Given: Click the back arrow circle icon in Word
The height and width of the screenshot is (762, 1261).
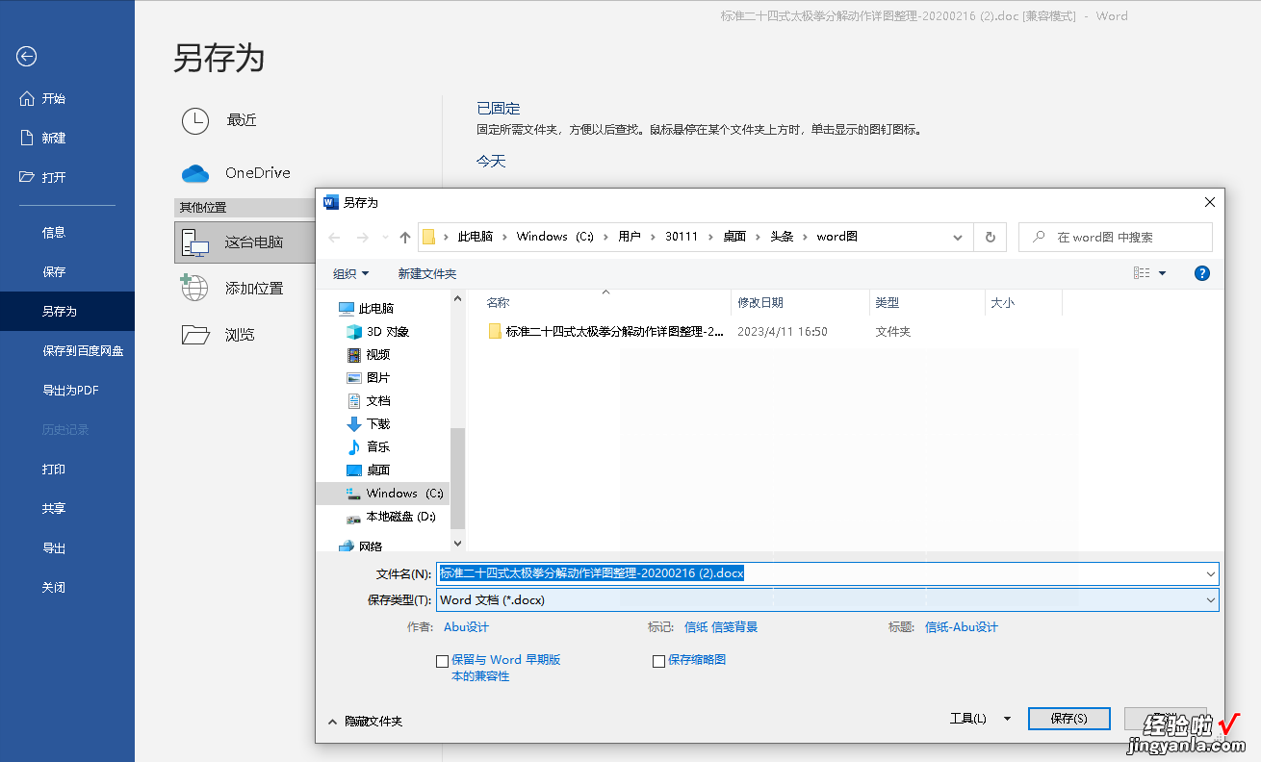Looking at the screenshot, I should tap(27, 57).
